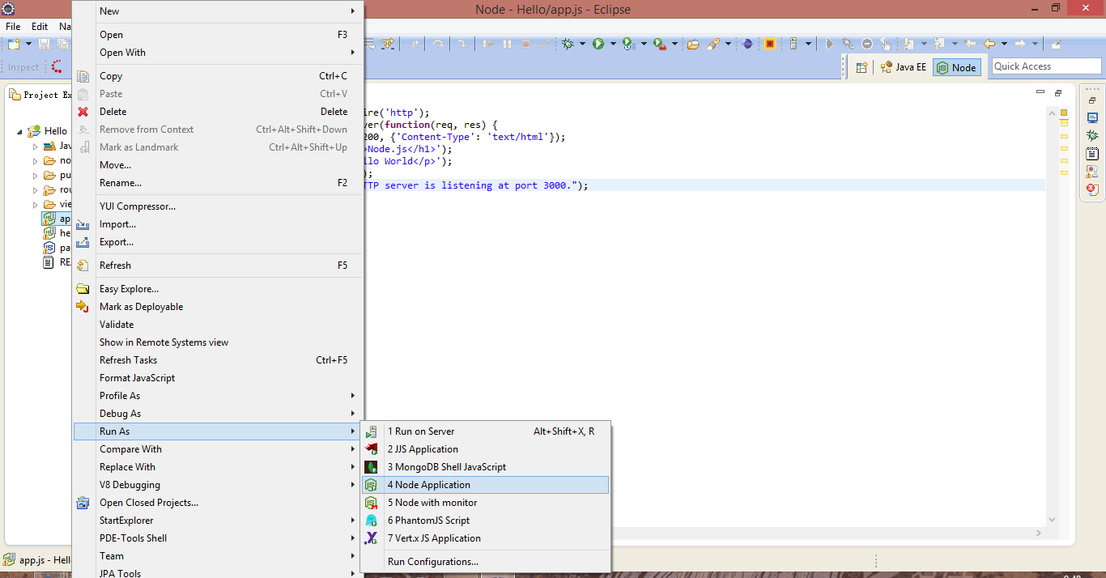Open the Open With submenu
Screen dimensions: 1106x578
coord(219,53)
